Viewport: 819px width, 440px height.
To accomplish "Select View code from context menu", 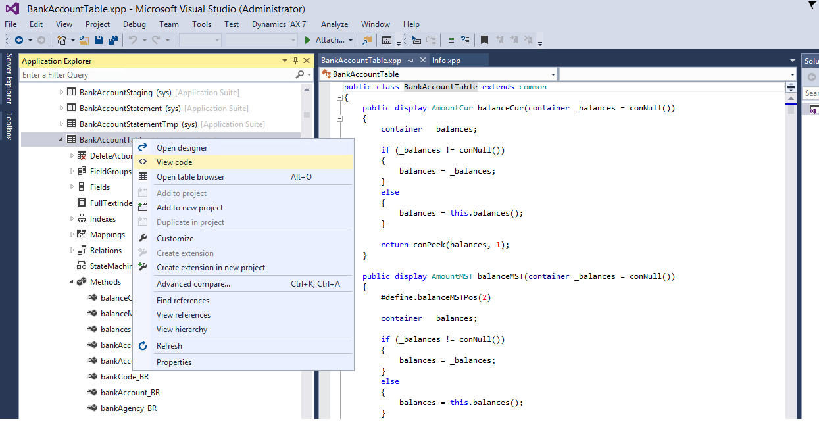I will (174, 162).
